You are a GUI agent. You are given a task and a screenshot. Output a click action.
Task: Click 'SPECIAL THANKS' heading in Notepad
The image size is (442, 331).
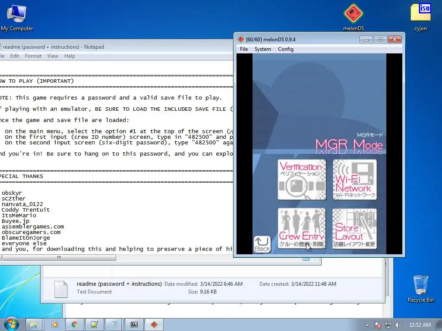pyautogui.click(x=22, y=176)
